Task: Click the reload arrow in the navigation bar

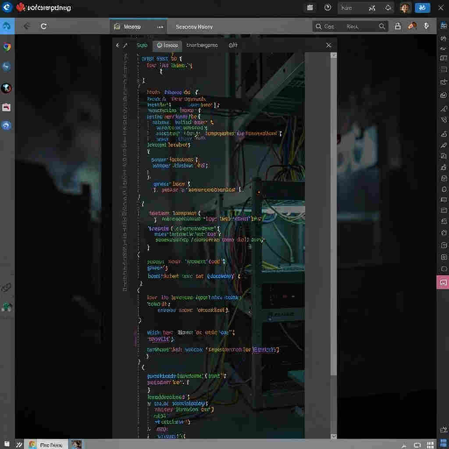Action: (43, 26)
